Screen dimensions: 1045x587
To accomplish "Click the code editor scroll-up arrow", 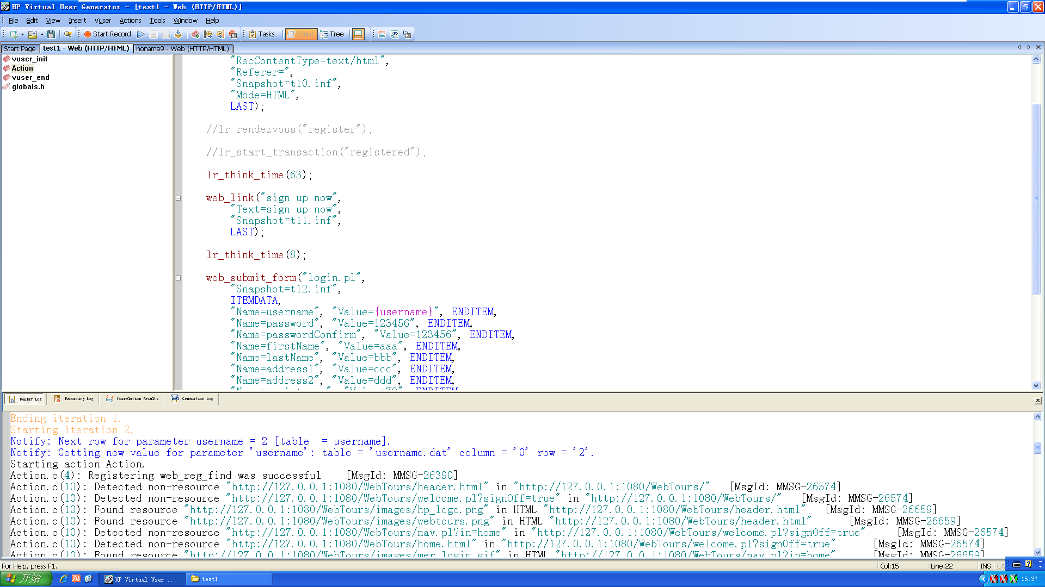I will point(1036,59).
